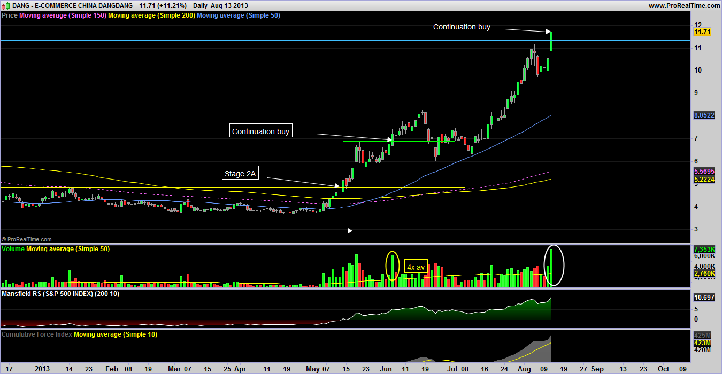
Task: Click the yellow Moving average (Simple 200) label
Action: (151, 15)
